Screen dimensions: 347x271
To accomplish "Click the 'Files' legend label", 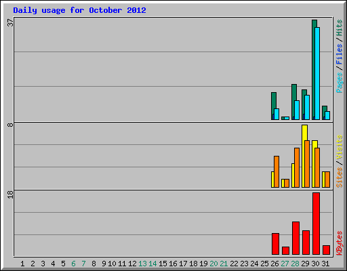I will click(x=339, y=54).
